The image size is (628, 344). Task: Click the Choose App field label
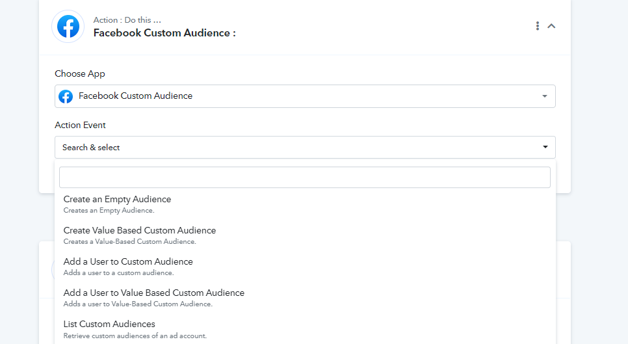80,73
